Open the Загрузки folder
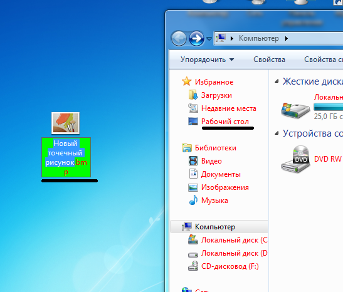The height and width of the screenshot is (292, 343). (x=216, y=95)
